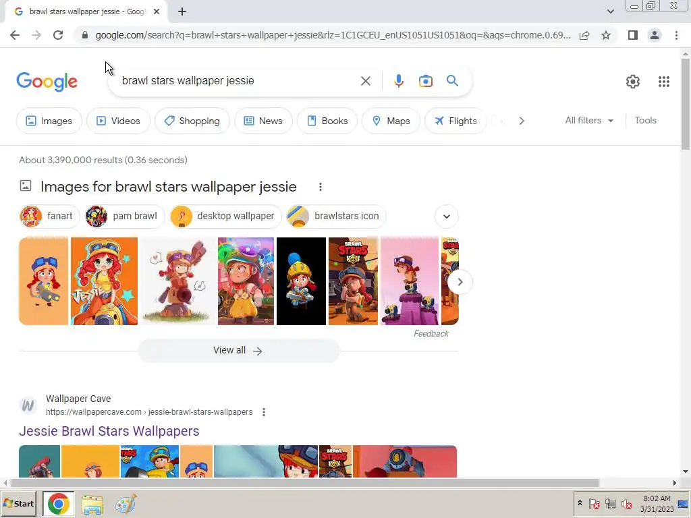Click the About 3,390,000 results text
Screen dimensions: 691x518
click(103, 161)
